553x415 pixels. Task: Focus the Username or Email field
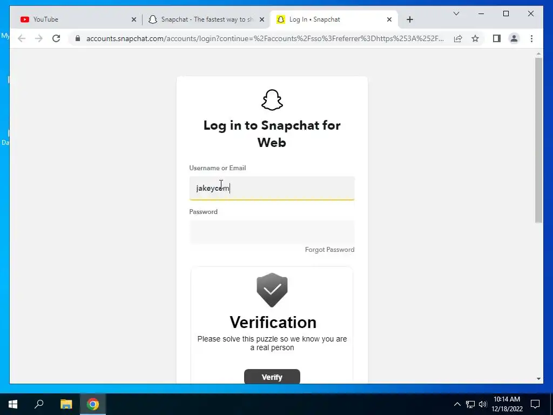point(272,188)
